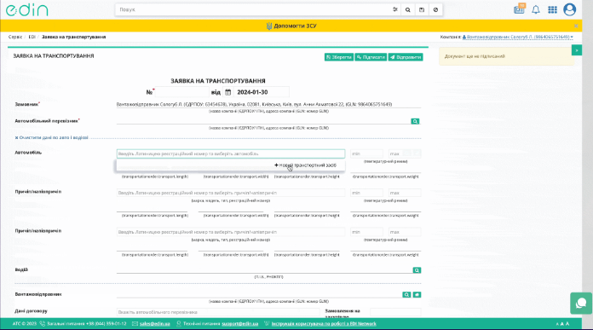Focus the first Причіп/напівпричіп field
This screenshot has width=593, height=330.
(x=231, y=193)
